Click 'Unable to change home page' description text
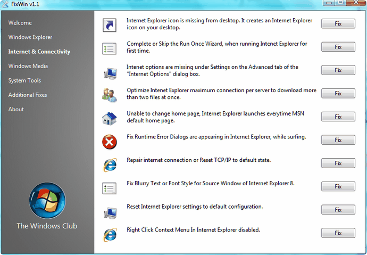The image size is (367, 255). click(x=215, y=117)
